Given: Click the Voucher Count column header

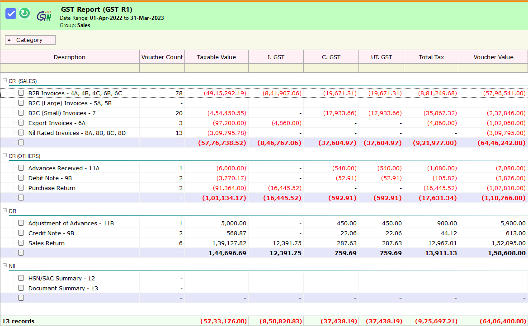Looking at the screenshot, I should (162, 57).
